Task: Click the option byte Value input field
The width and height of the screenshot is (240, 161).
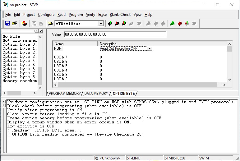Action: pyautogui.click(x=115, y=34)
